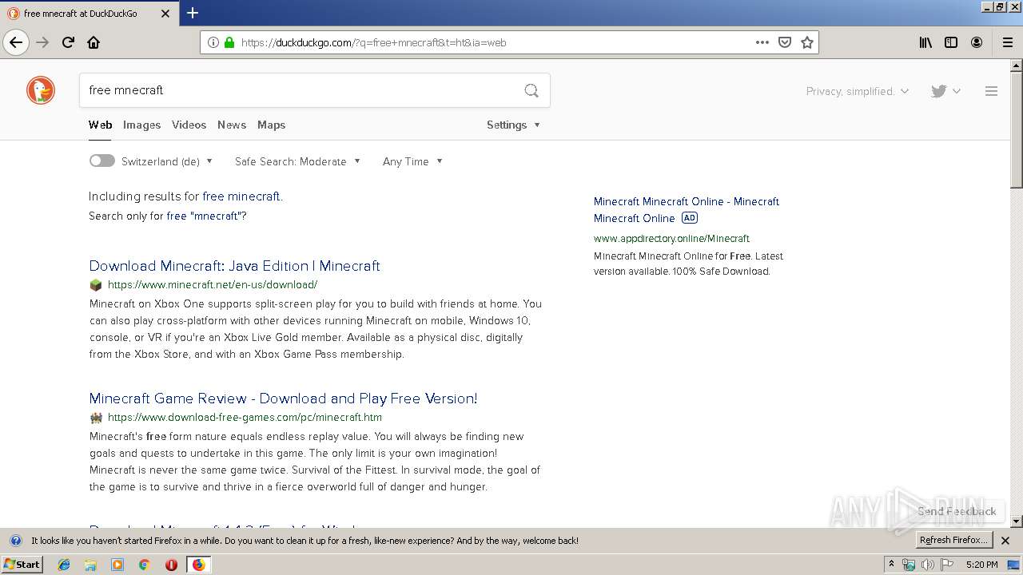Open Download Minecraft: Java Edition result
Image resolution: width=1023 pixels, height=575 pixels.
234,266
